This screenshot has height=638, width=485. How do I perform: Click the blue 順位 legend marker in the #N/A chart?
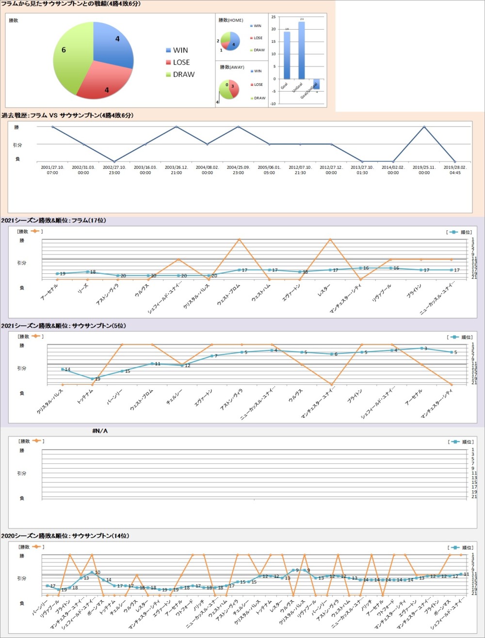click(x=453, y=442)
